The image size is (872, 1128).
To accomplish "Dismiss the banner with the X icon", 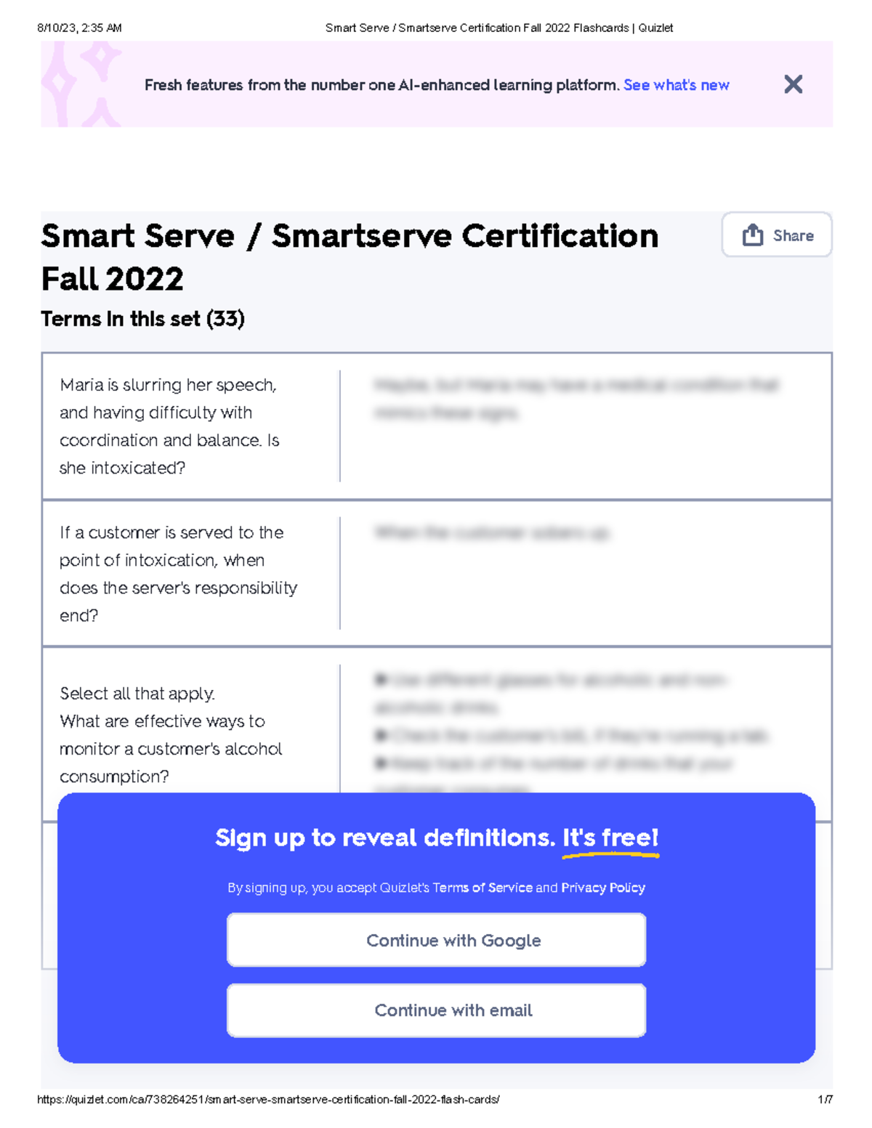I will pos(792,84).
